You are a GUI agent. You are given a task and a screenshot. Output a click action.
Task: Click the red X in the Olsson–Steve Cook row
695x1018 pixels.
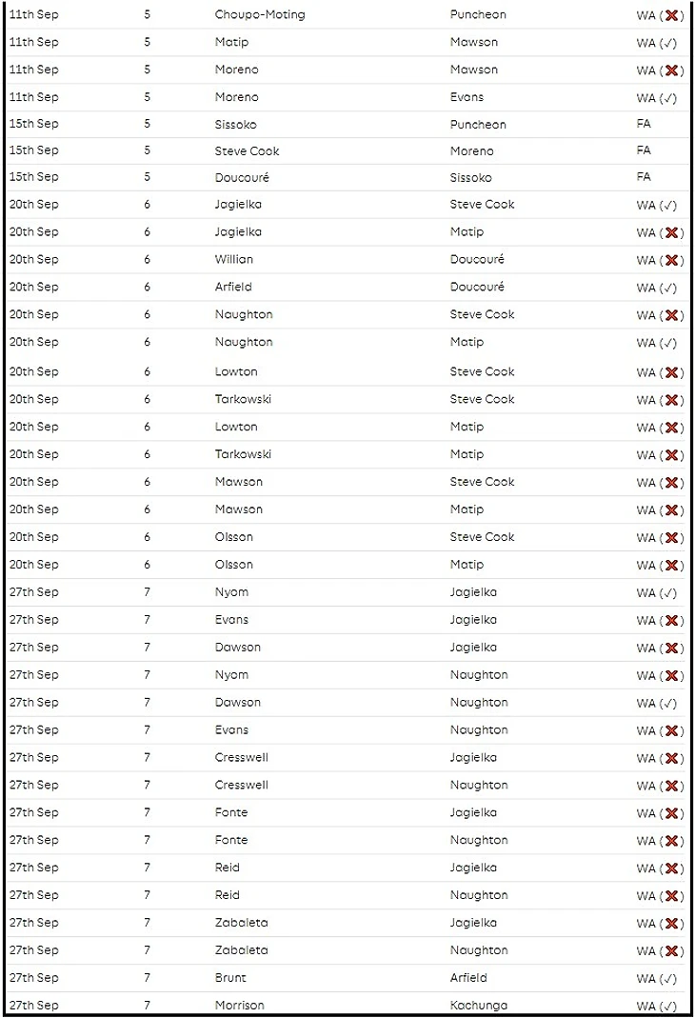pyautogui.click(x=672, y=537)
